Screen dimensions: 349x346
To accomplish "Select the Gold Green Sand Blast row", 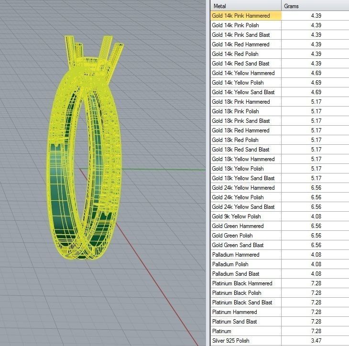I will pos(280,246).
